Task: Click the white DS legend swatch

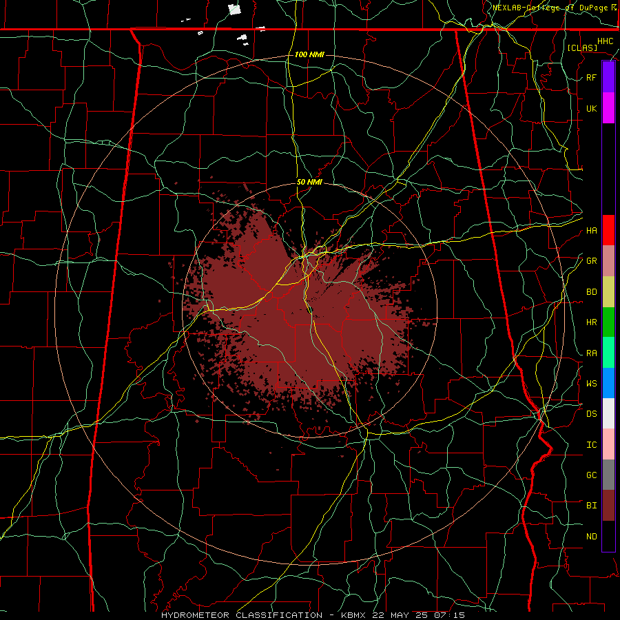Action: [x=608, y=413]
